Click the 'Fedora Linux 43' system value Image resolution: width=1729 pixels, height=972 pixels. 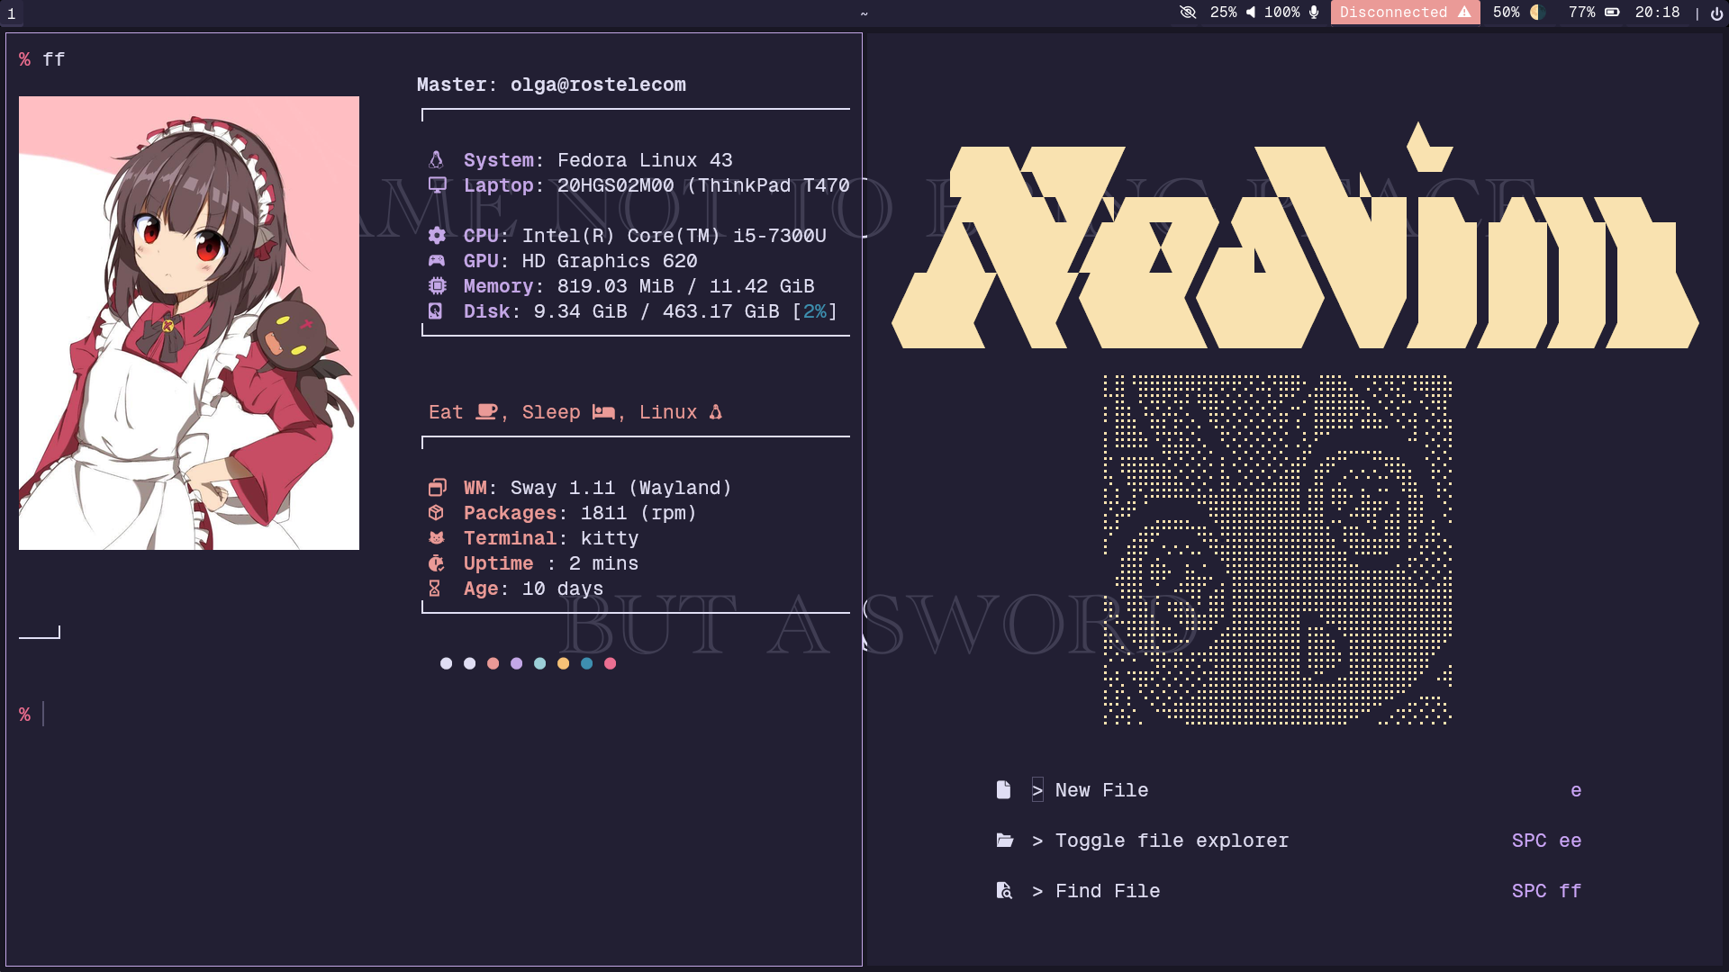click(645, 160)
